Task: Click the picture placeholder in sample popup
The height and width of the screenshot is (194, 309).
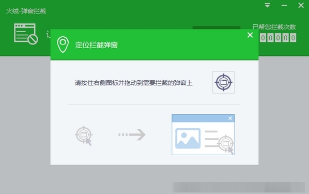Action: [x=188, y=138]
